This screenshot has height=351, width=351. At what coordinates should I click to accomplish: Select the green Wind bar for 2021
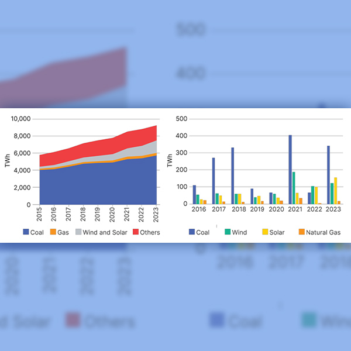[x=294, y=188]
